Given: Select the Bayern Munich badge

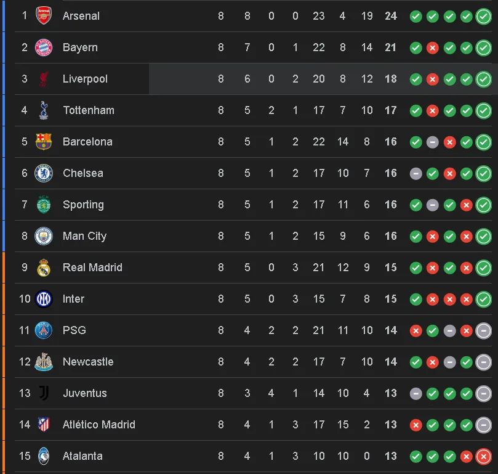Looking at the screenshot, I should pyautogui.click(x=44, y=47).
